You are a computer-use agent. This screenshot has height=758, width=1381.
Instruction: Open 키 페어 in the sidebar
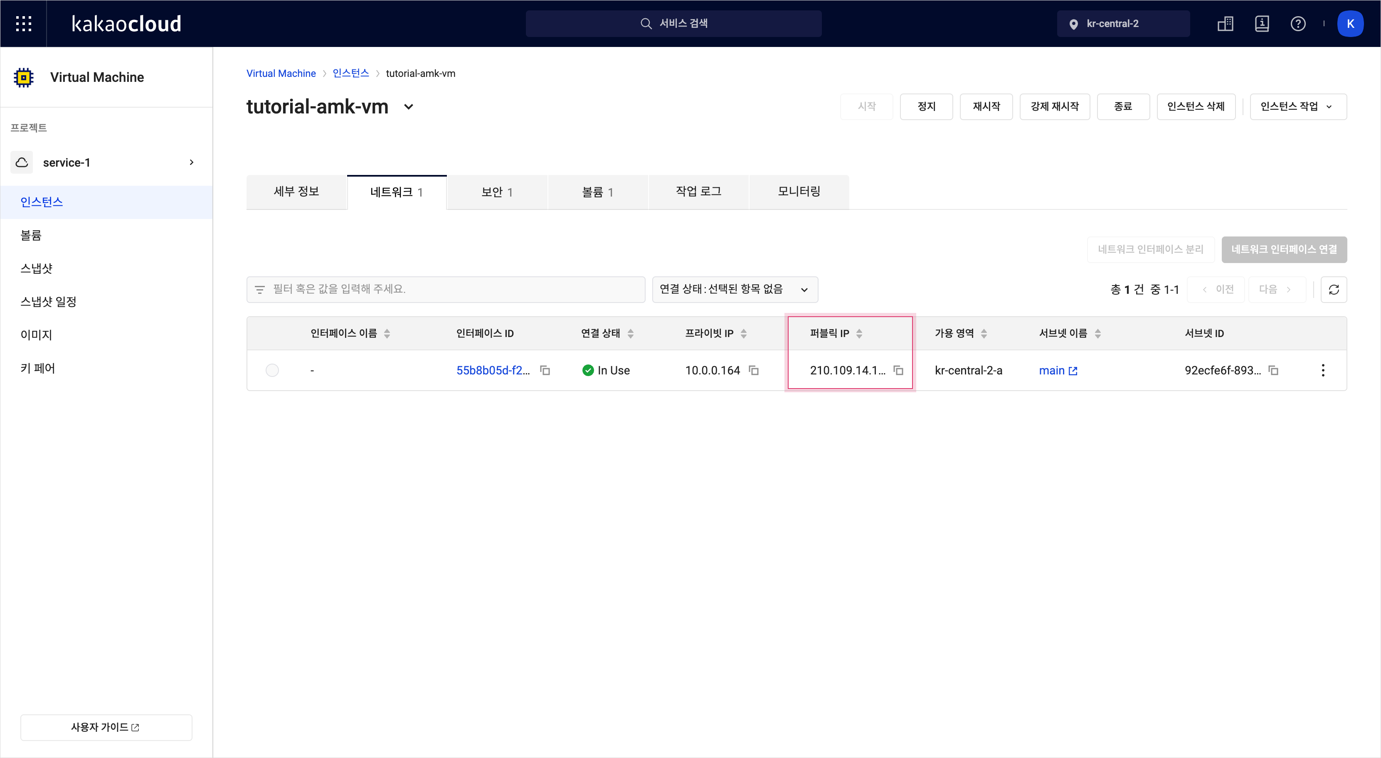(x=106, y=368)
